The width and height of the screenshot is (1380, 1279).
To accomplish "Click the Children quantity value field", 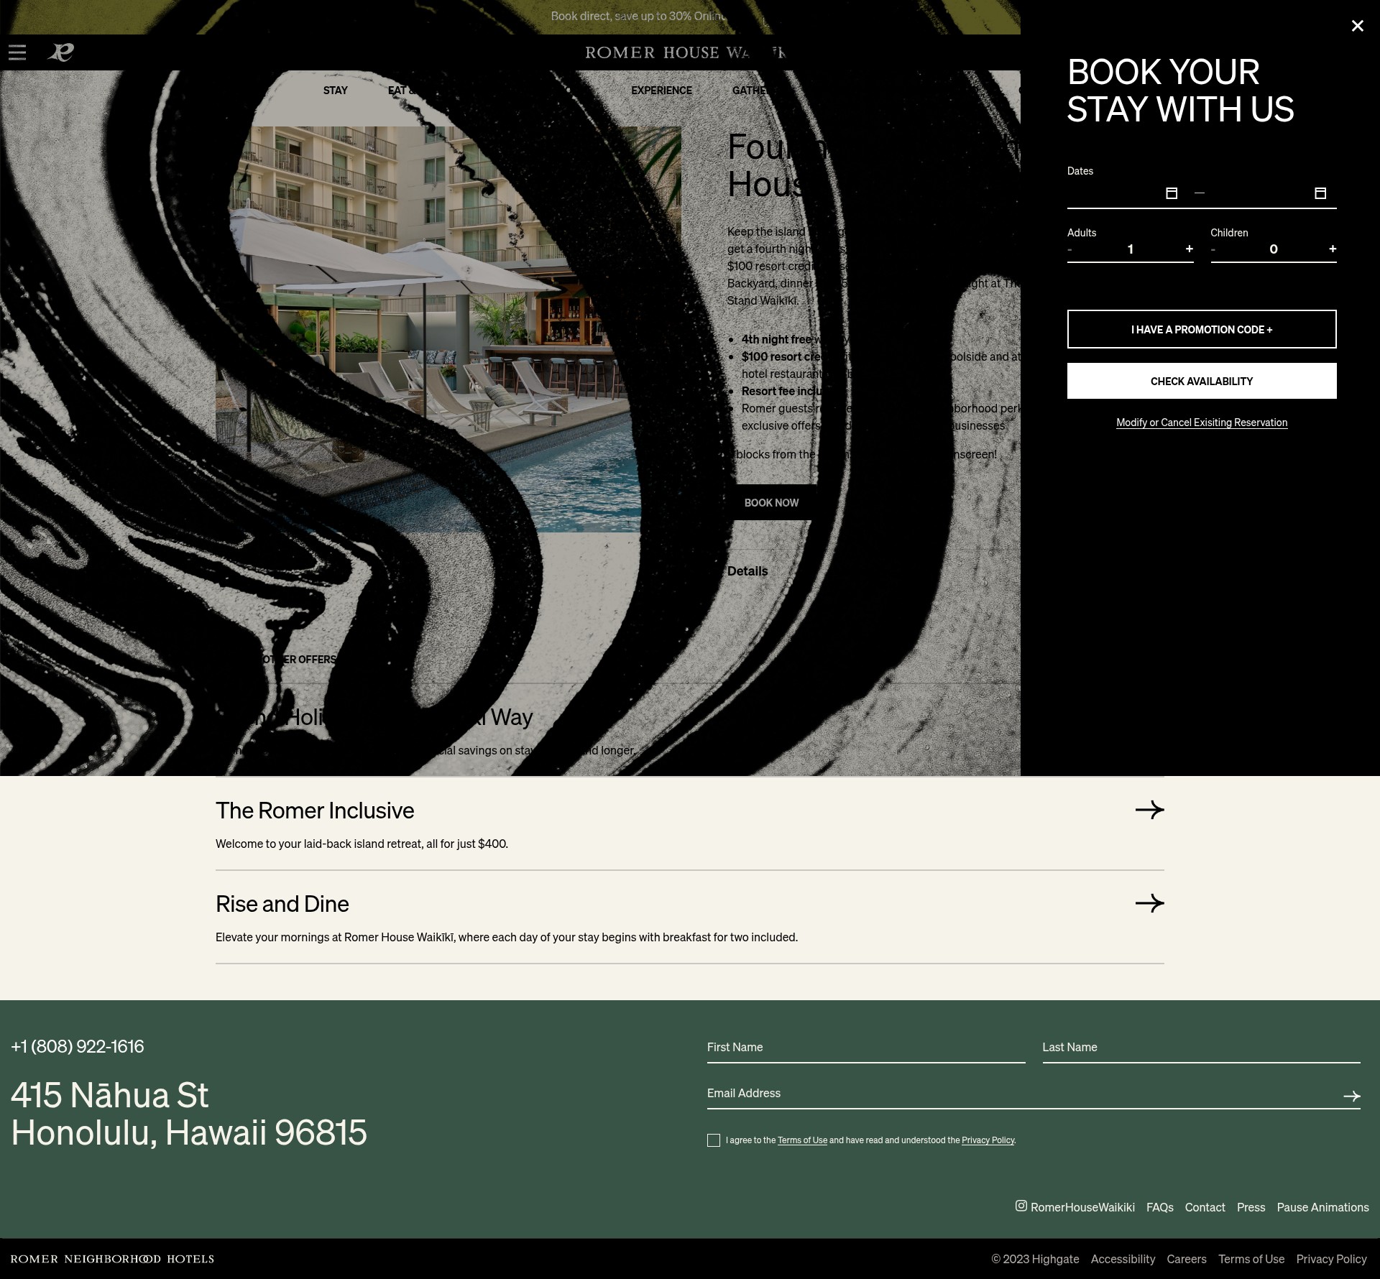I will coord(1273,249).
